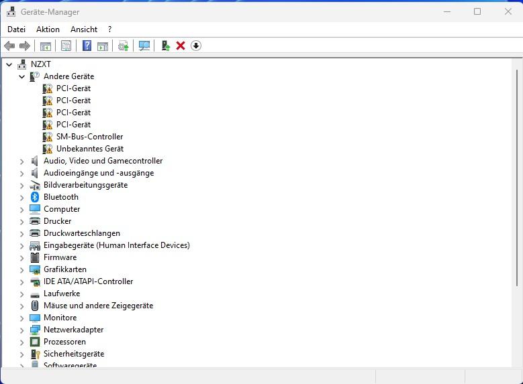The image size is (523, 384).
Task: Expand Audioeingänge und -ausgänge
Action: (22, 174)
